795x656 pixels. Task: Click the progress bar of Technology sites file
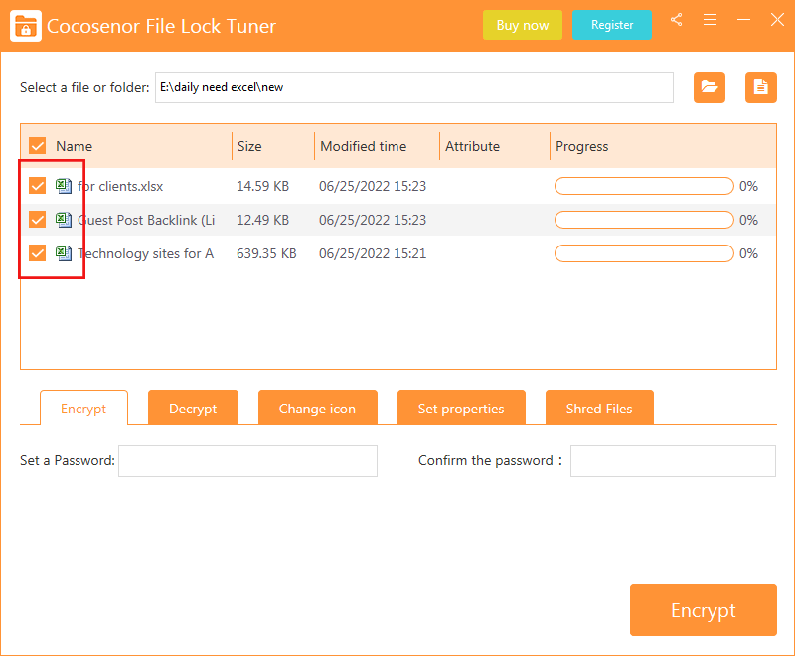coord(644,253)
